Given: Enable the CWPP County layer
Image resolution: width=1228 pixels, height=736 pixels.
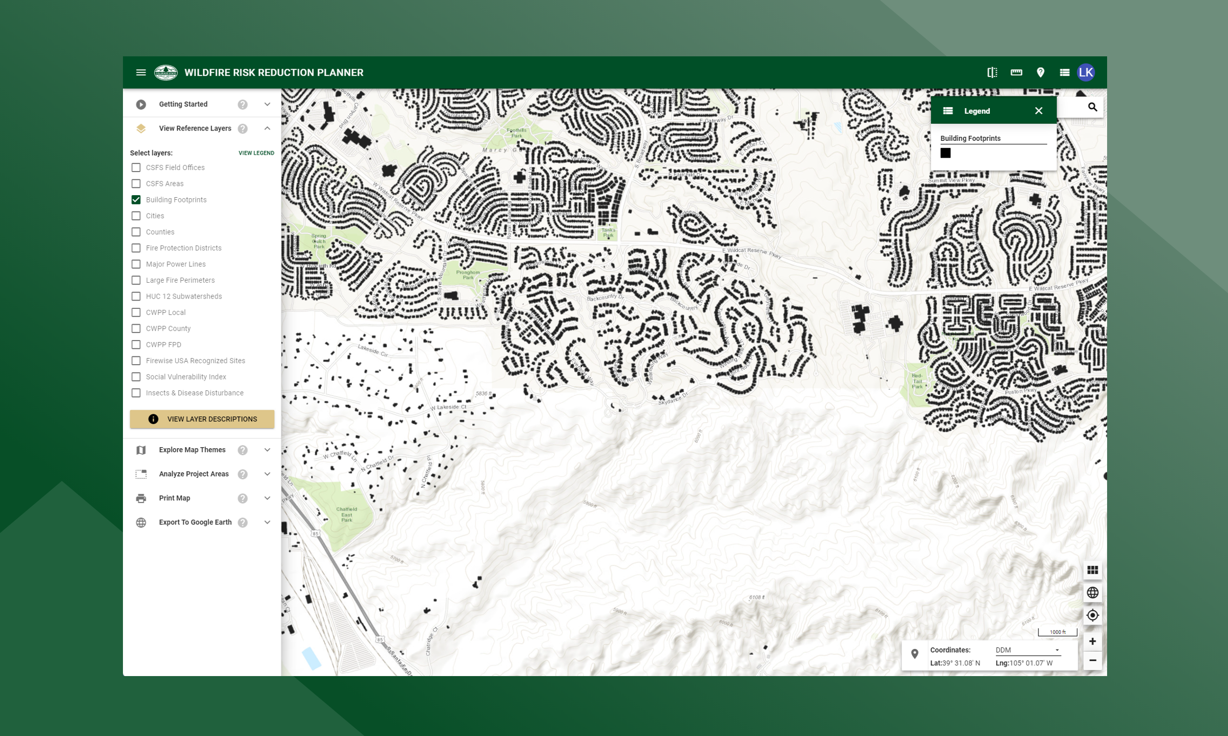Looking at the screenshot, I should click(x=136, y=328).
